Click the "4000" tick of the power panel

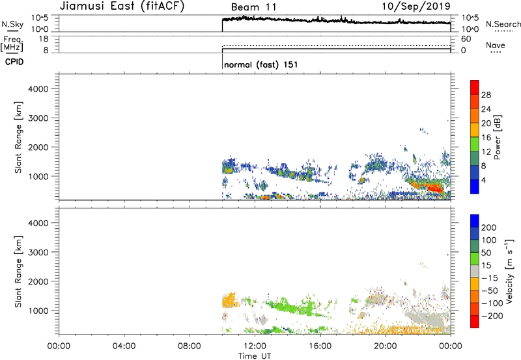click(38, 89)
